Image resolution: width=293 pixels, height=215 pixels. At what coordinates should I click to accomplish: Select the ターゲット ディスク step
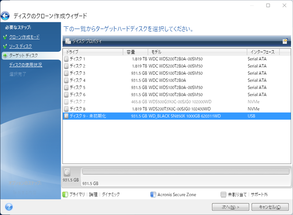23,55
